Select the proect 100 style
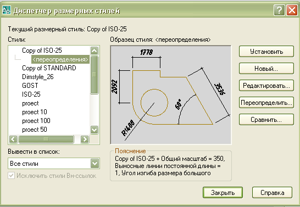This screenshot has width=300, height=207. (36, 121)
